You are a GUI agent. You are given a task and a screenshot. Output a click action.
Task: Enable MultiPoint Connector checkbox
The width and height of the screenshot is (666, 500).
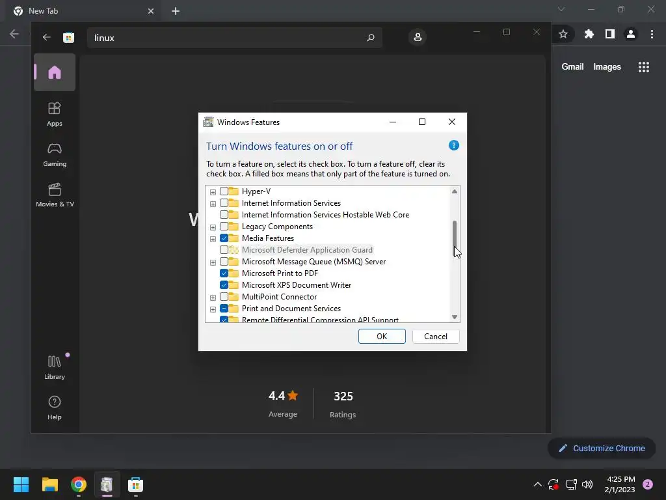[x=224, y=296]
